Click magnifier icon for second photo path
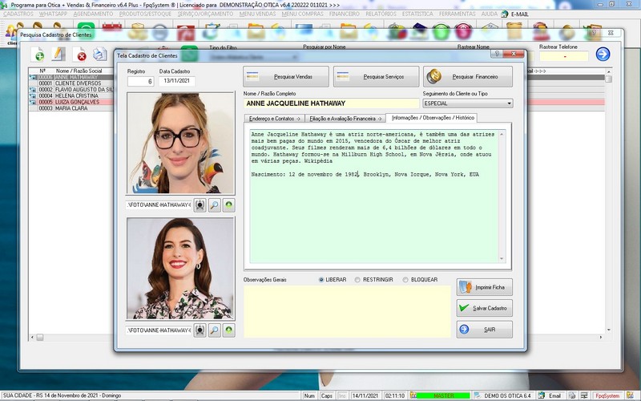The height and width of the screenshot is (401, 641). coord(214,330)
